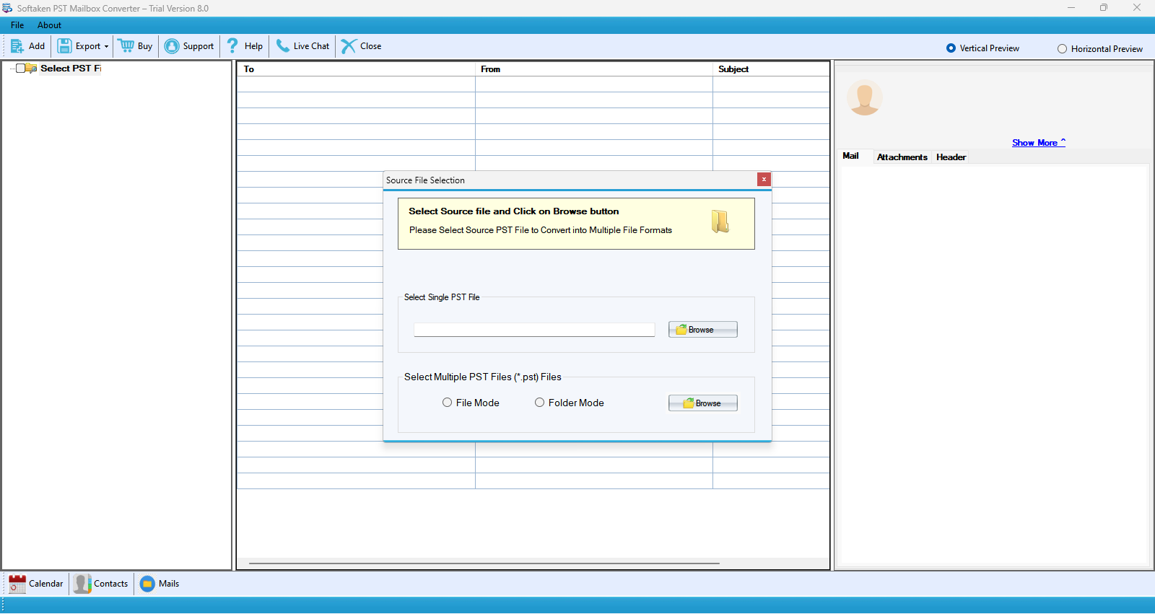This screenshot has height=614, width=1155.
Task: Click the Support headset icon
Action: (x=172, y=46)
